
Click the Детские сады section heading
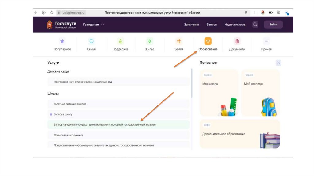58,71
